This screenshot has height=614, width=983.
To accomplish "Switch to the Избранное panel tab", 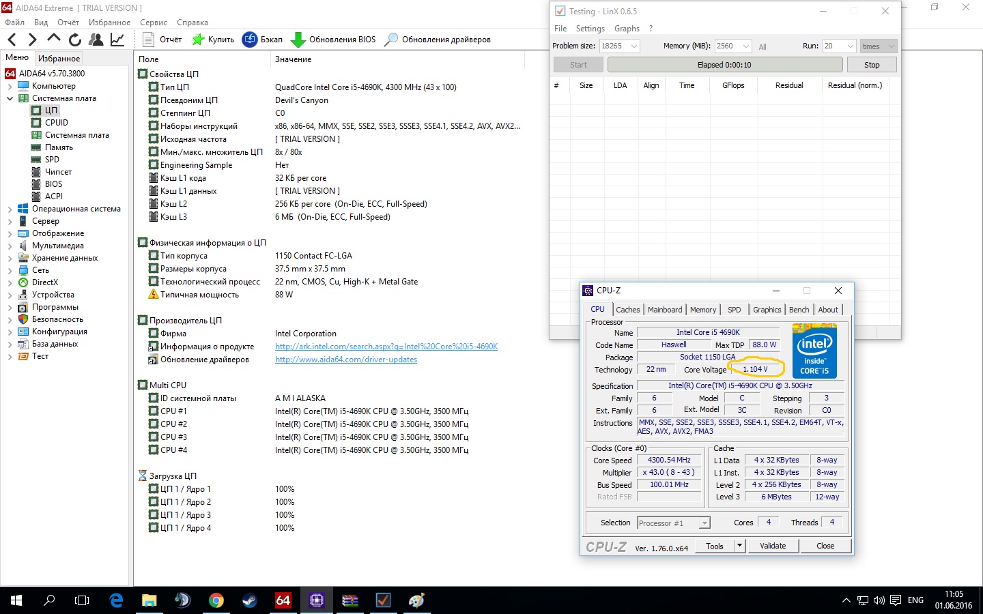I will 59,59.
